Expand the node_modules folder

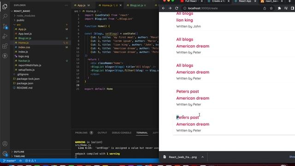(x=26, y=16)
